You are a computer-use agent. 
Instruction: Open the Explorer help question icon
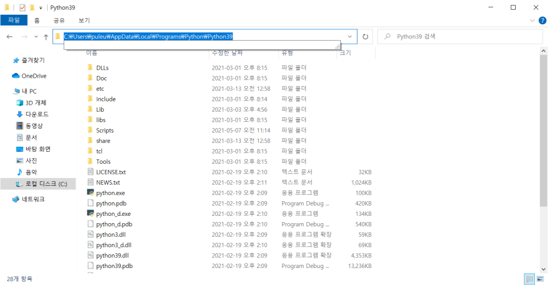[x=542, y=20]
